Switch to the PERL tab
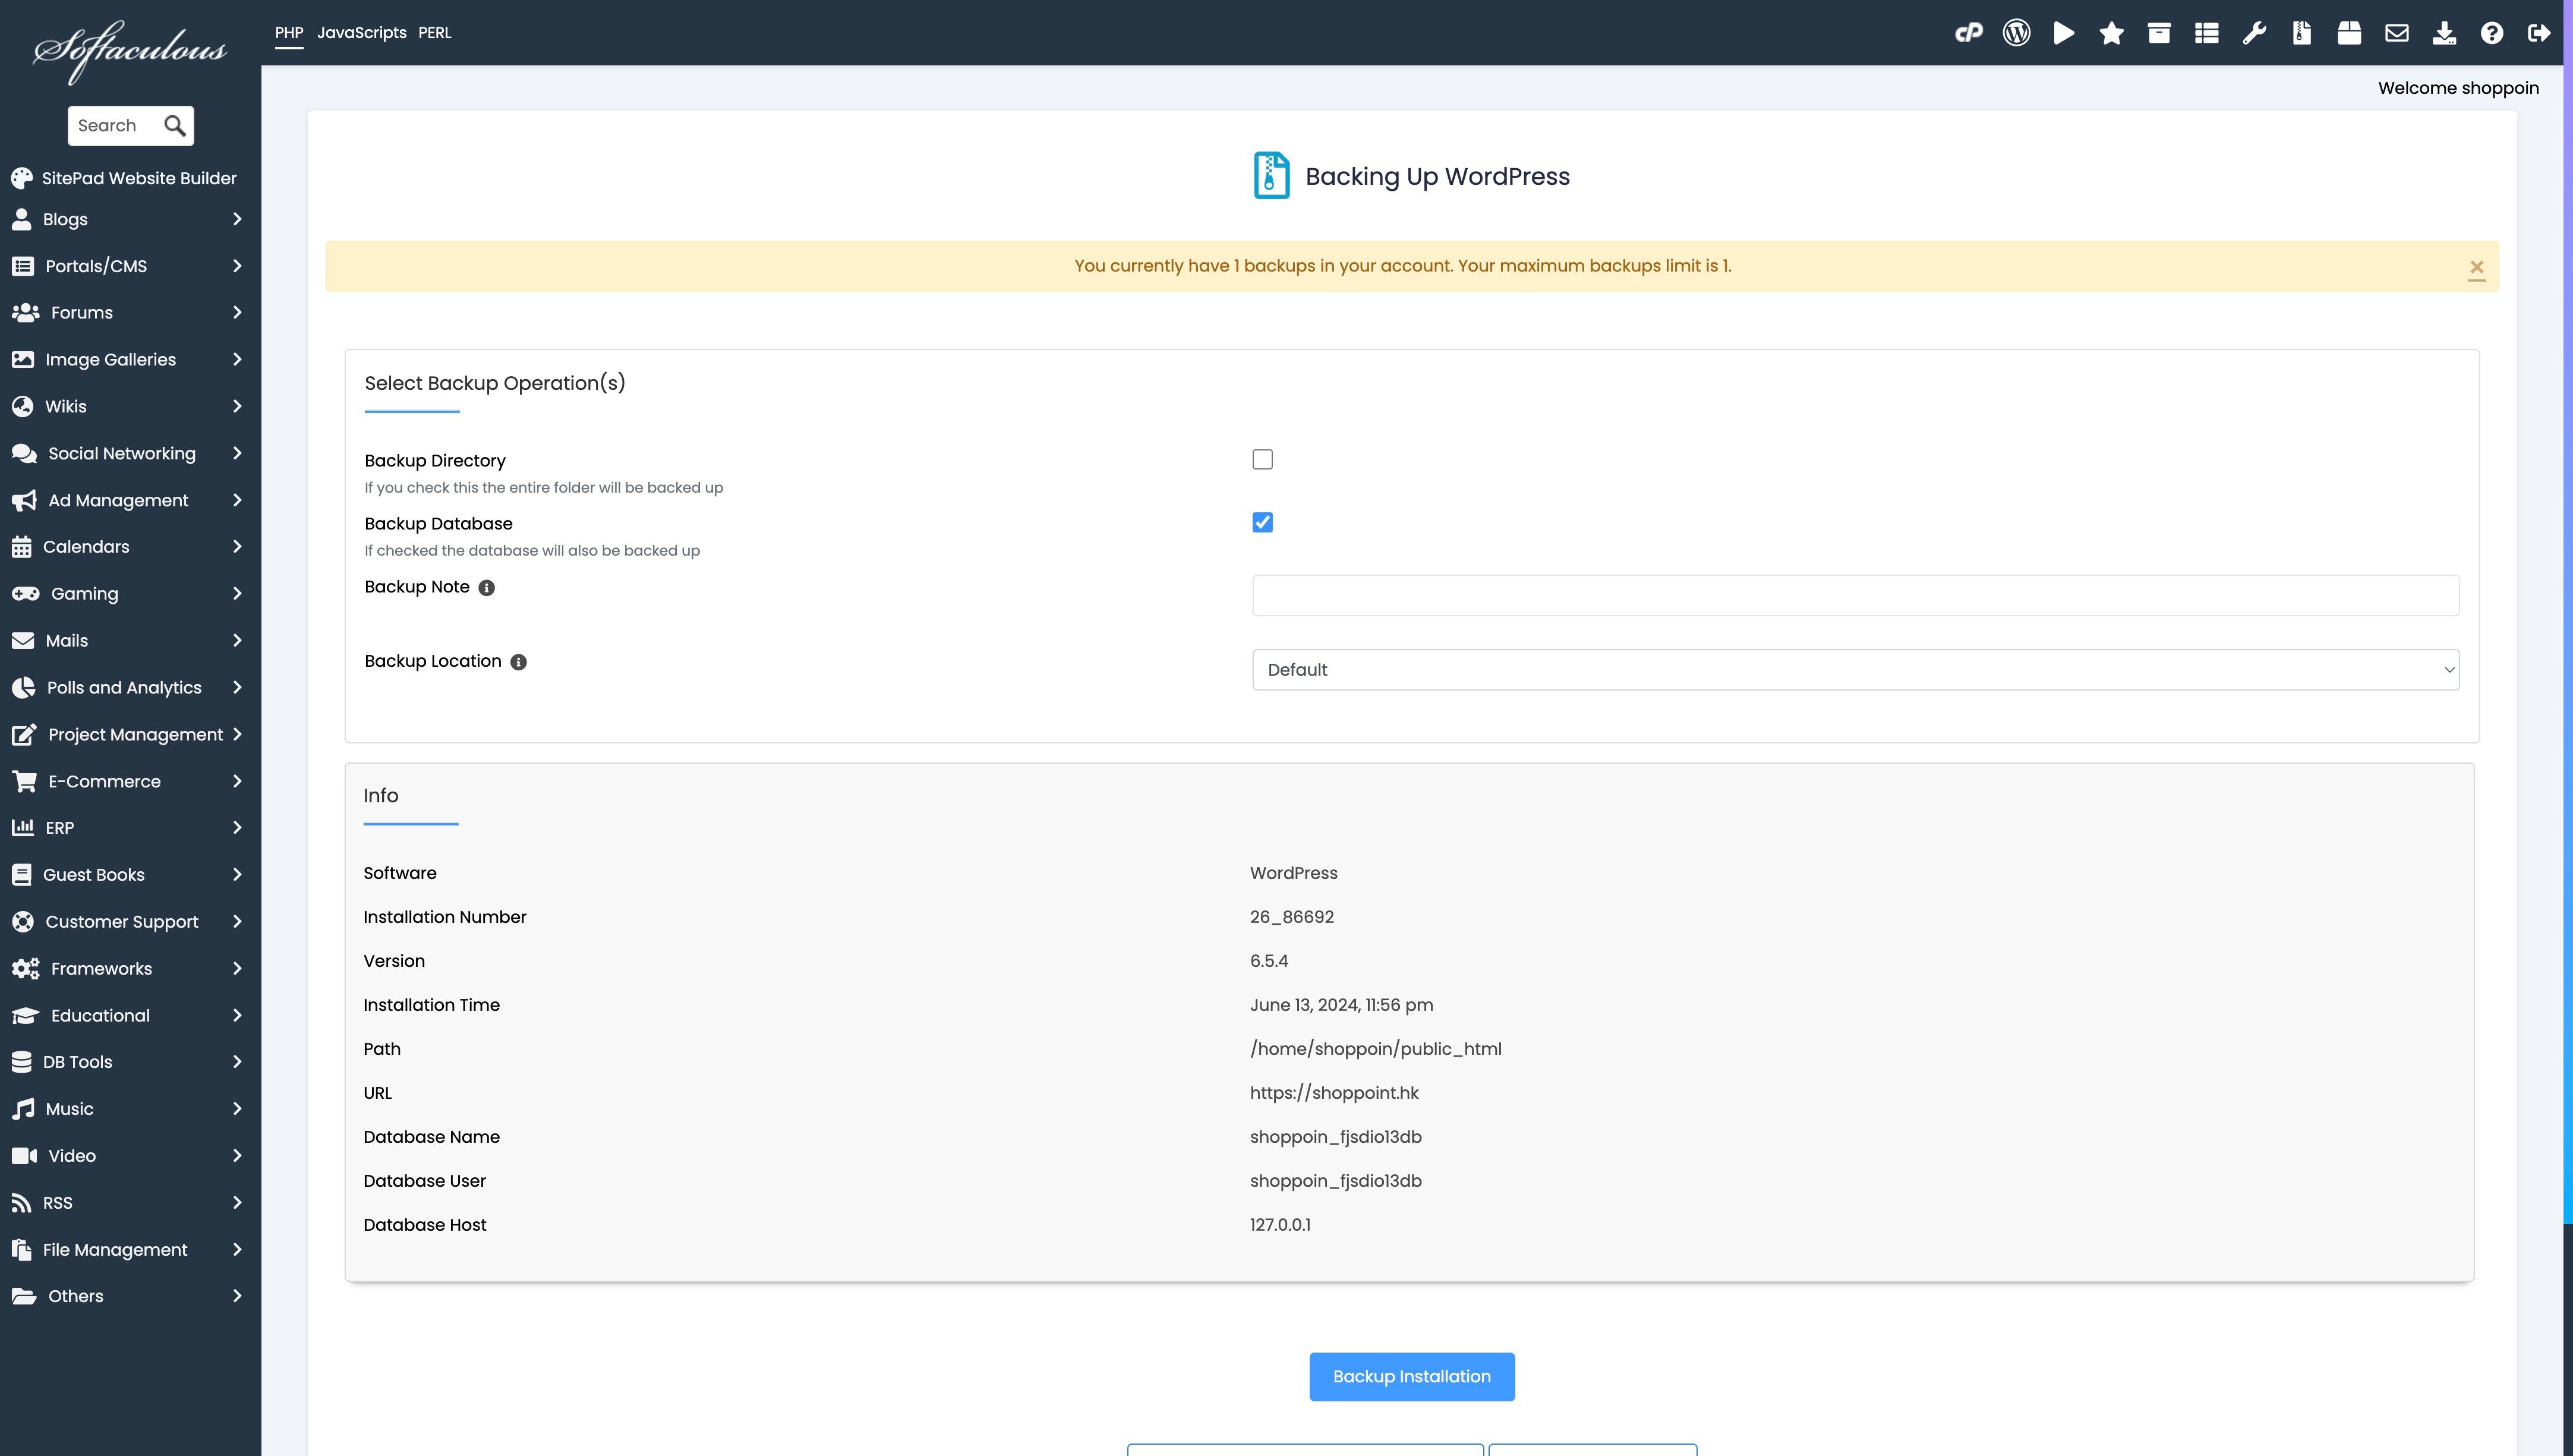The height and width of the screenshot is (1456, 2573). point(435,33)
